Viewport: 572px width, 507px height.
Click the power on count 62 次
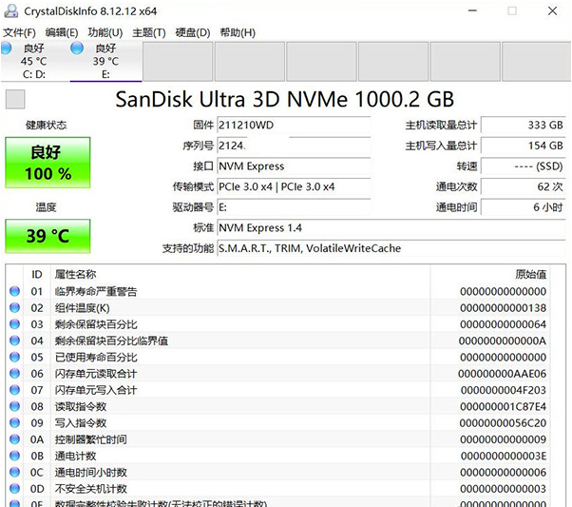[524, 186]
